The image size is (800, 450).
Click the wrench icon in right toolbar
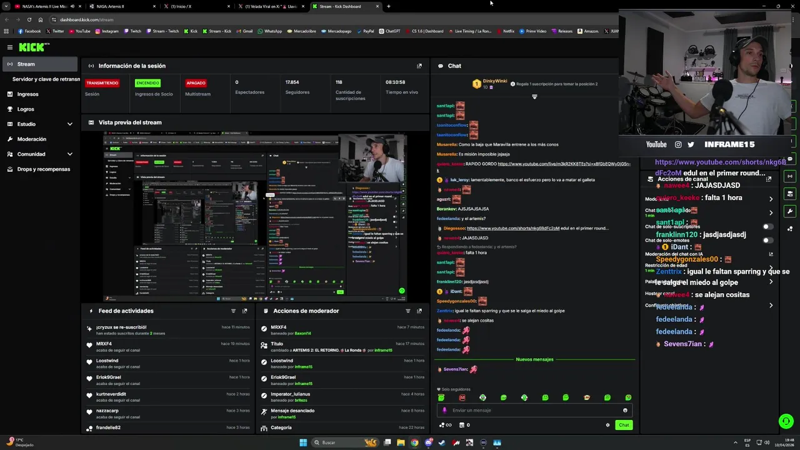tap(790, 211)
